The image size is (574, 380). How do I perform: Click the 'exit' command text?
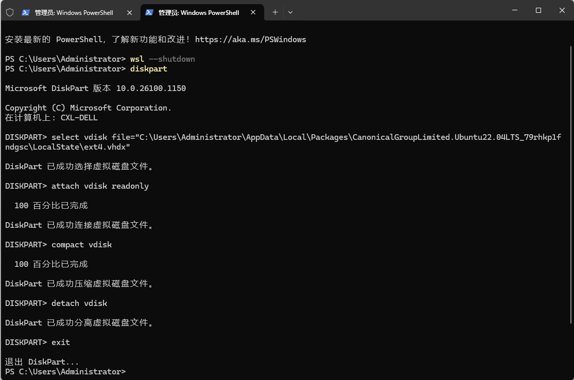click(x=61, y=342)
